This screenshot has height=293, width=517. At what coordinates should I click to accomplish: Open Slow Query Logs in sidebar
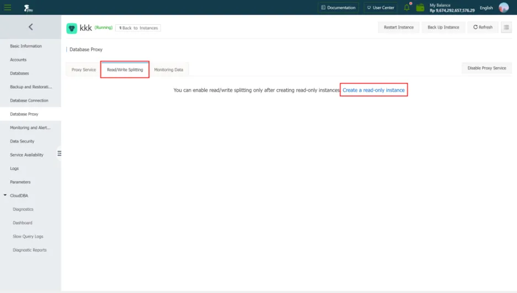point(28,236)
